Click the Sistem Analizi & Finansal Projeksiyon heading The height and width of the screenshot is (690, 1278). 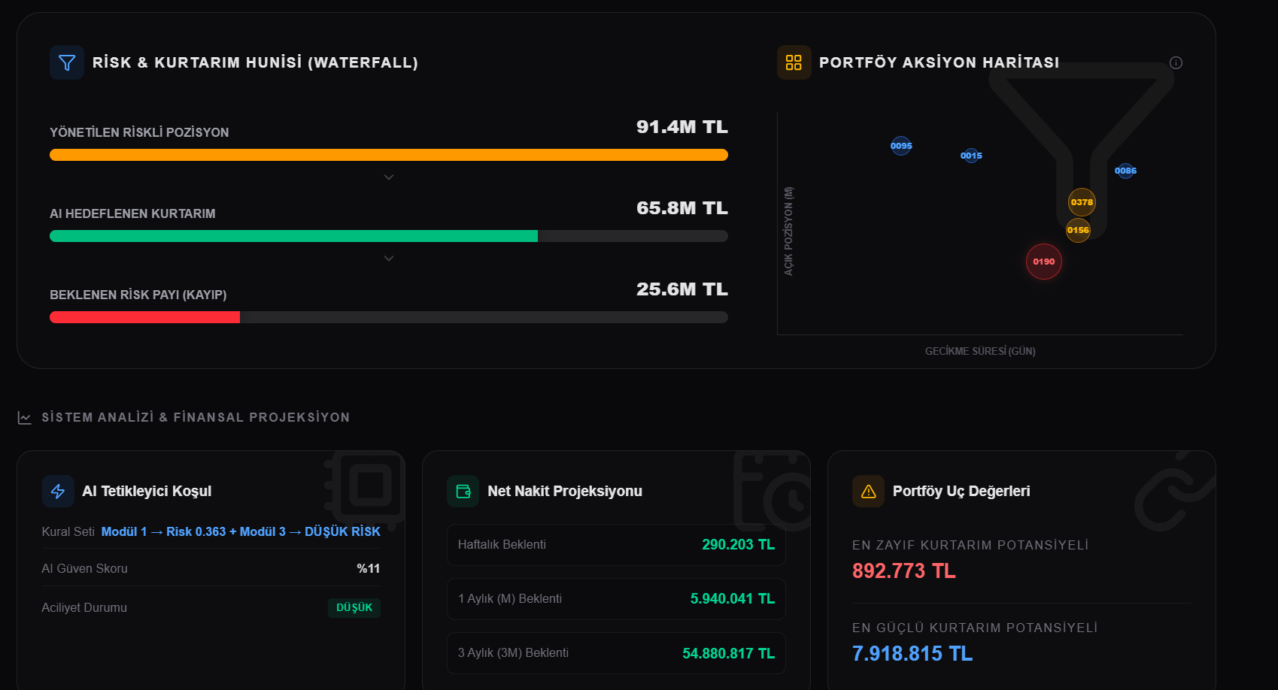196,417
